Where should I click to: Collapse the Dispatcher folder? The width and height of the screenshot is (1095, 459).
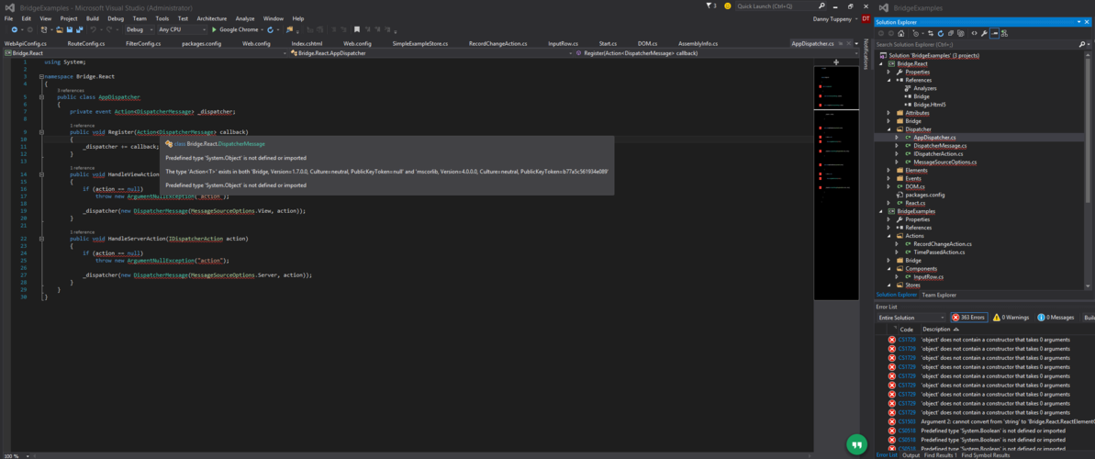(889, 129)
